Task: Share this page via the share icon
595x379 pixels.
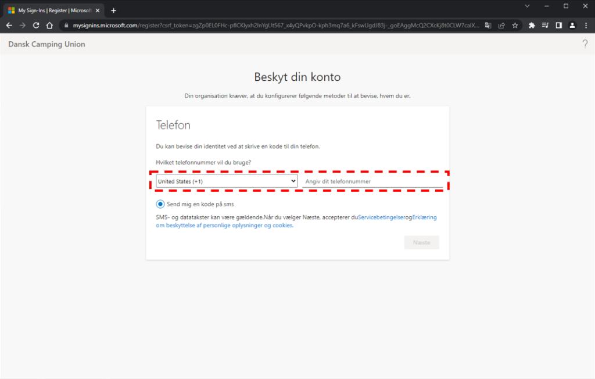Action: [x=501, y=26]
